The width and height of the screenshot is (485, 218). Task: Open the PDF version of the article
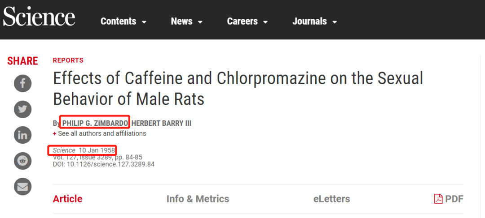(x=449, y=199)
